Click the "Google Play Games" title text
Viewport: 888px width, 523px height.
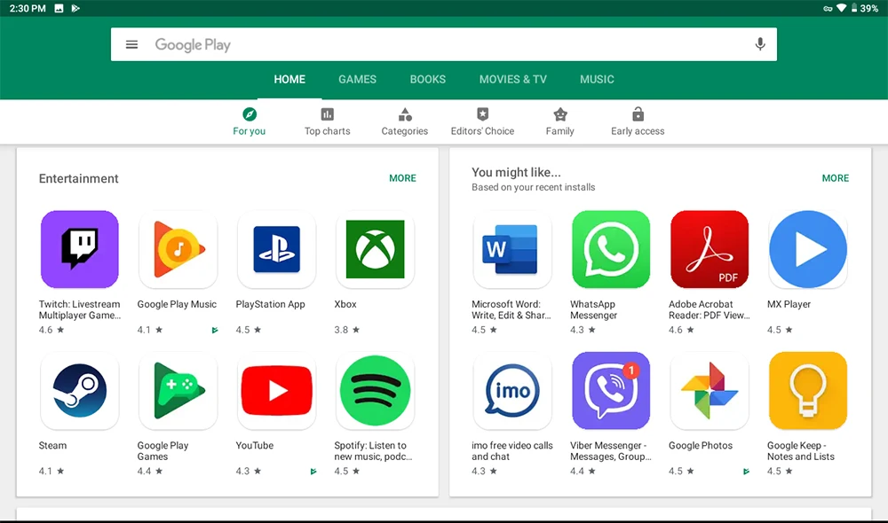point(163,451)
